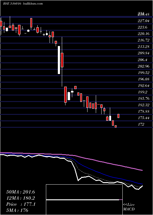Viewport: 153px width, 215px height.
Task: Click the 178.88 price axis label
Action: [144, 111]
